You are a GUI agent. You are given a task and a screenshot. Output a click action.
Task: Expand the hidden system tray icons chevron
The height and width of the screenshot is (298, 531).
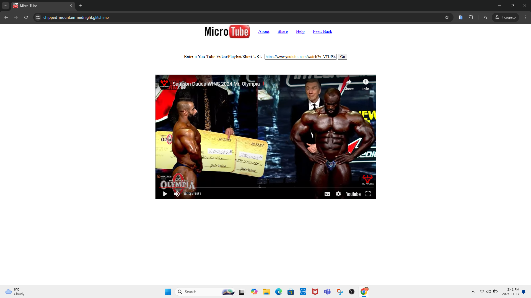coord(473,292)
